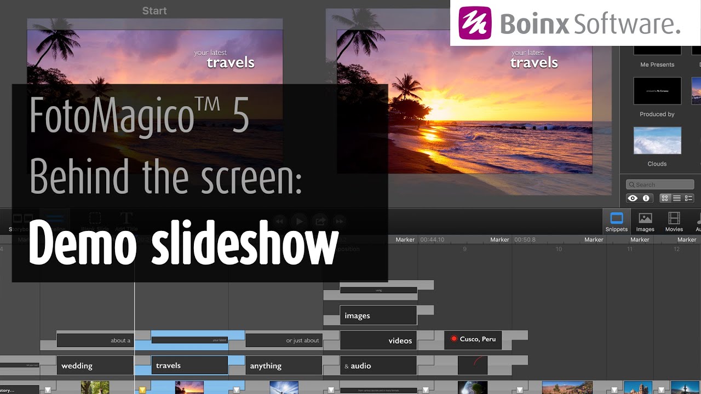Click the Play button in toolbar
This screenshot has width=701, height=394.
(299, 221)
